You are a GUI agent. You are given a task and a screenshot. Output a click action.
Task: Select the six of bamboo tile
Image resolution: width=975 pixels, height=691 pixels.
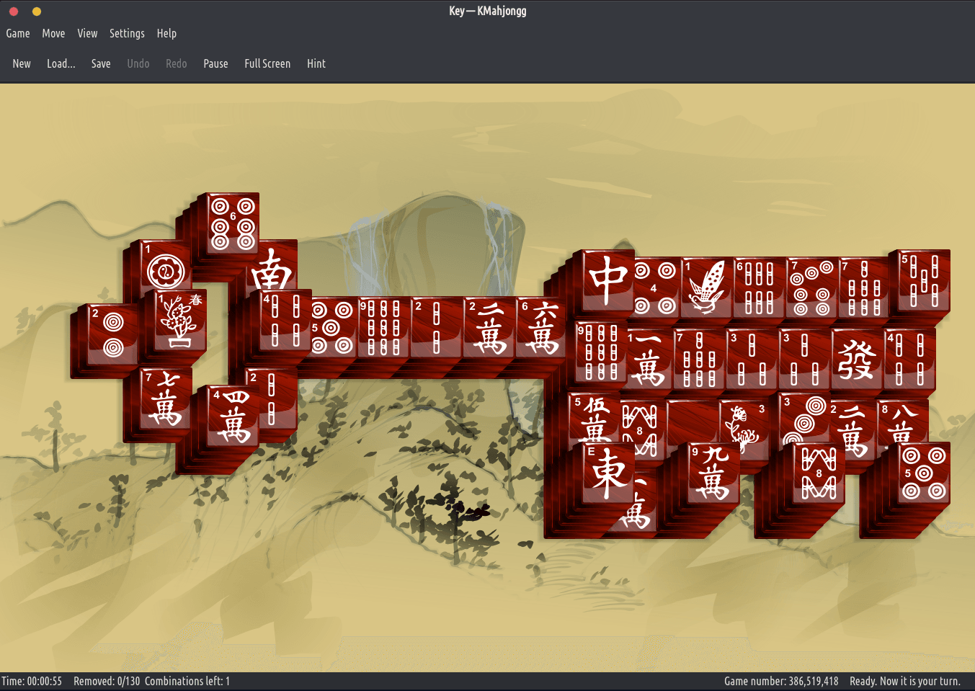tap(758, 288)
